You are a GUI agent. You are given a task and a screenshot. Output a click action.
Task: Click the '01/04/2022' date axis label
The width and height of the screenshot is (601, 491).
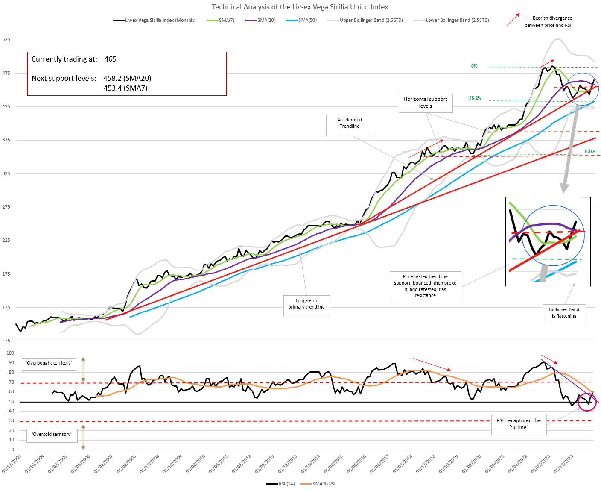click(x=518, y=464)
